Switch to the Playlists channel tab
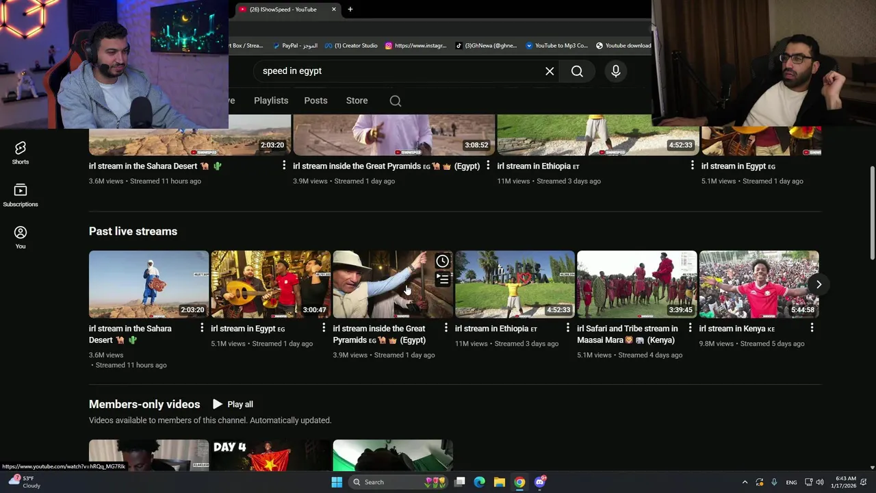 coord(271,101)
